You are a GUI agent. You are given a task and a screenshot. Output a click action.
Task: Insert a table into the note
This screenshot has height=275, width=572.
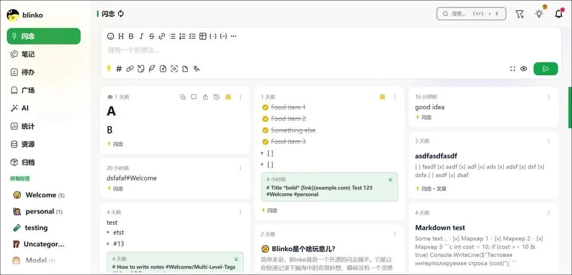point(202,37)
